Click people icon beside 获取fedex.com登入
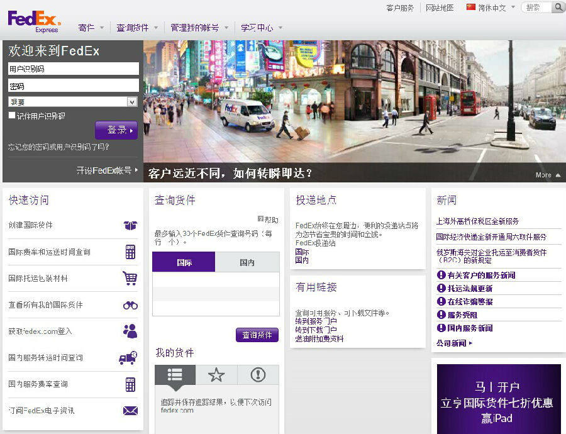566x434 pixels. (x=130, y=331)
